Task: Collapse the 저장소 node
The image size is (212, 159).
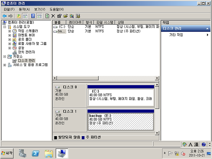Action: pyautogui.click(x=5, y=56)
